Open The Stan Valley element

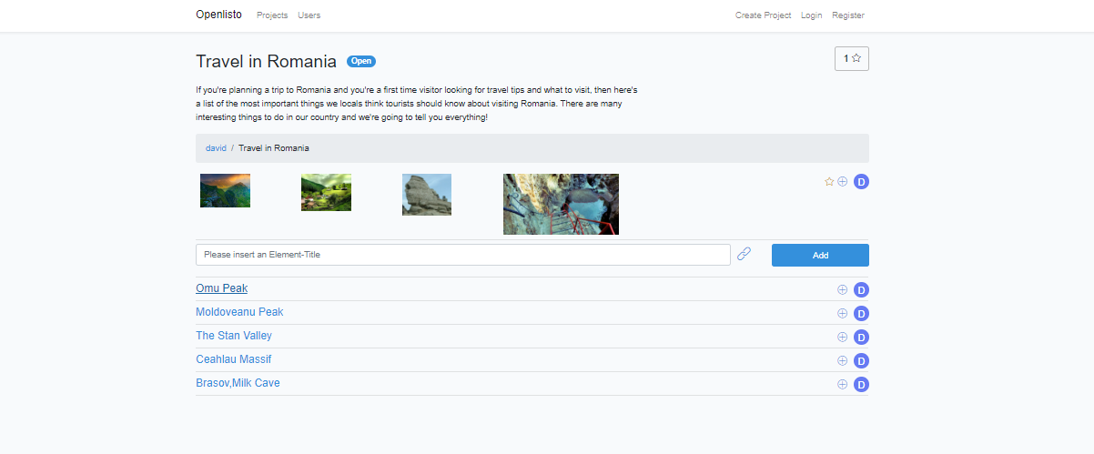tap(234, 336)
